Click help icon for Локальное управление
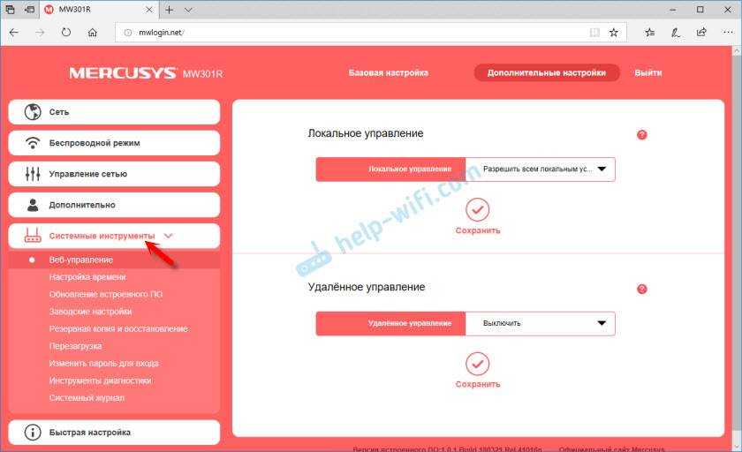This screenshot has height=452, width=742. click(641, 135)
